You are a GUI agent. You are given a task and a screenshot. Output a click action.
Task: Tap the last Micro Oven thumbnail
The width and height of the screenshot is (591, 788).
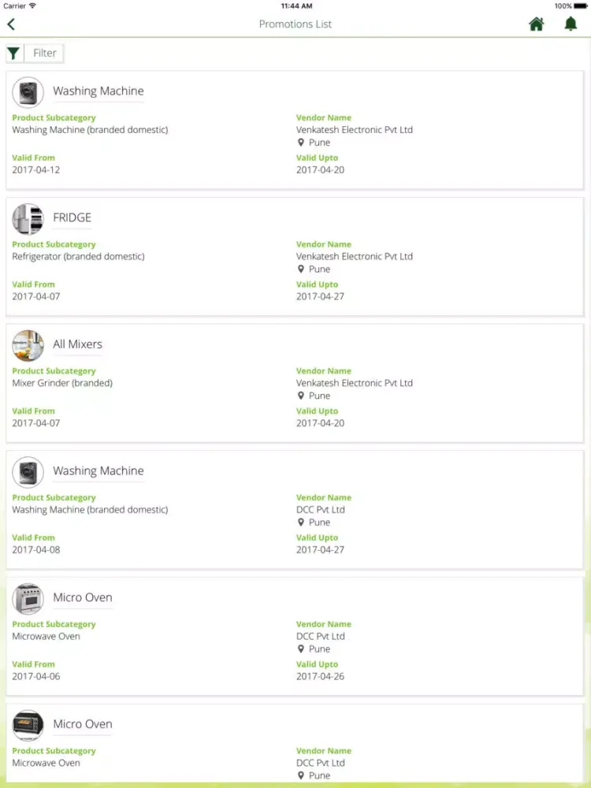pos(28,725)
